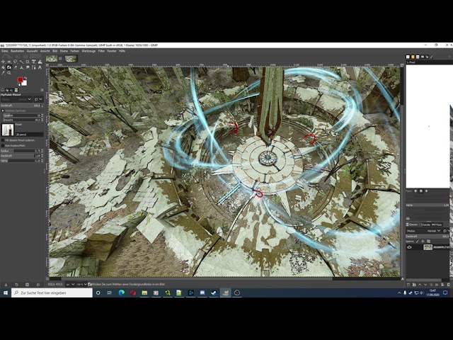This screenshot has height=340, width=453.
Task: Click the red foreground color swatch
Action: click(20, 79)
